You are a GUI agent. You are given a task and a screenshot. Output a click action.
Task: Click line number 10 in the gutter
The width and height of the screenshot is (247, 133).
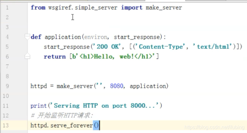point(6,96)
